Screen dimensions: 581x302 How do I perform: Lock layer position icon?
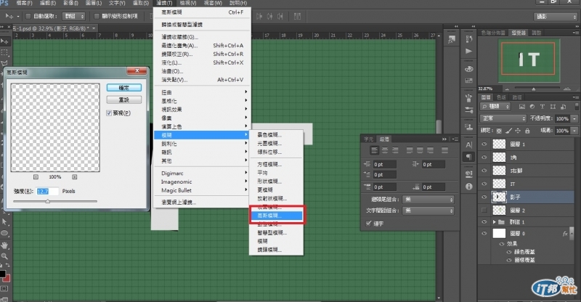(518, 131)
